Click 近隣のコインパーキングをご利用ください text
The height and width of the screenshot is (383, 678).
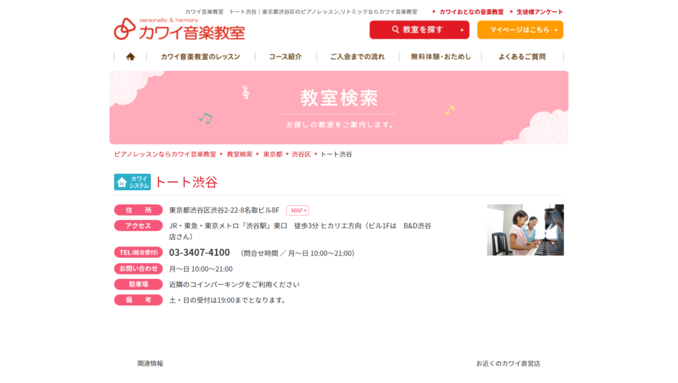(234, 285)
